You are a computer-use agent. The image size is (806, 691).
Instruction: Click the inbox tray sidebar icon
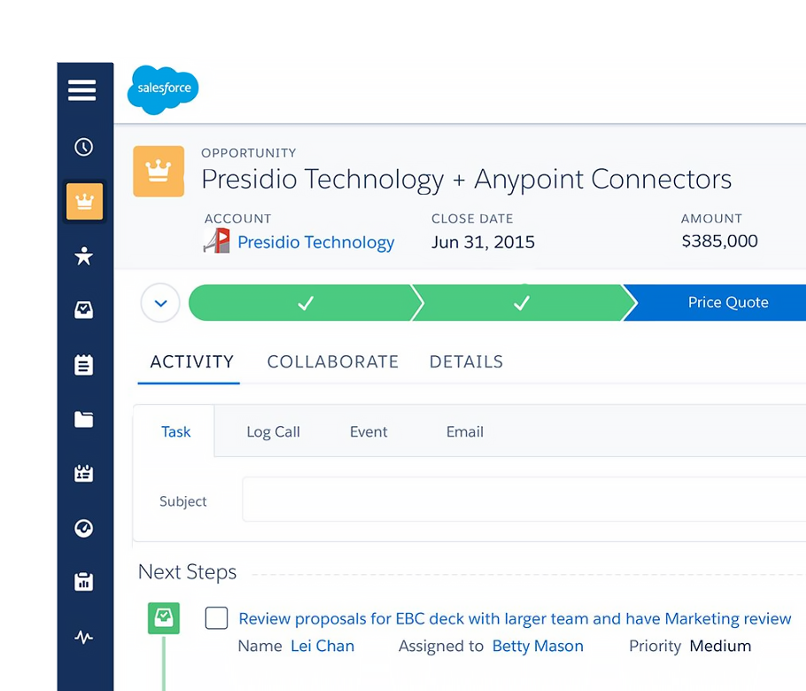pyautogui.click(x=84, y=310)
